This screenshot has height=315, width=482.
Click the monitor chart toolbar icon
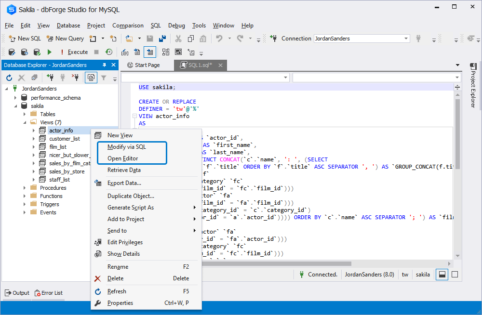click(178, 52)
